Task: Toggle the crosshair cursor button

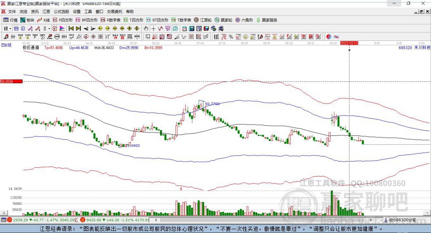Action: (153, 29)
